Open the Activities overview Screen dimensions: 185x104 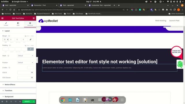[x=5, y=1]
